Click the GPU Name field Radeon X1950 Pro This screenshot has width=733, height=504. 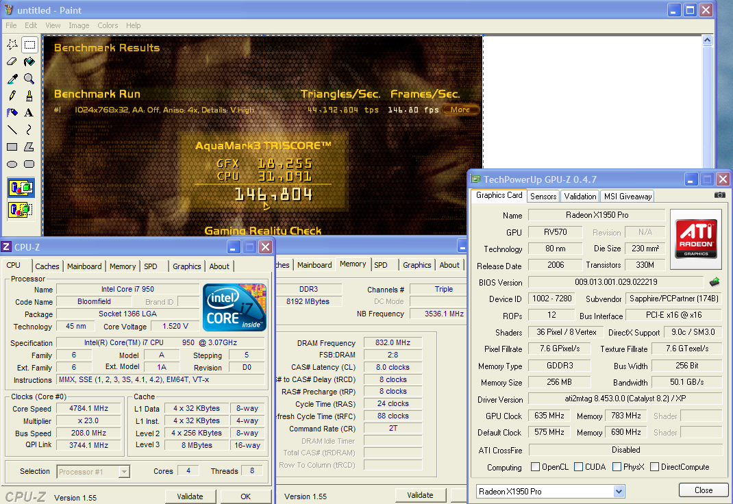[x=597, y=215]
